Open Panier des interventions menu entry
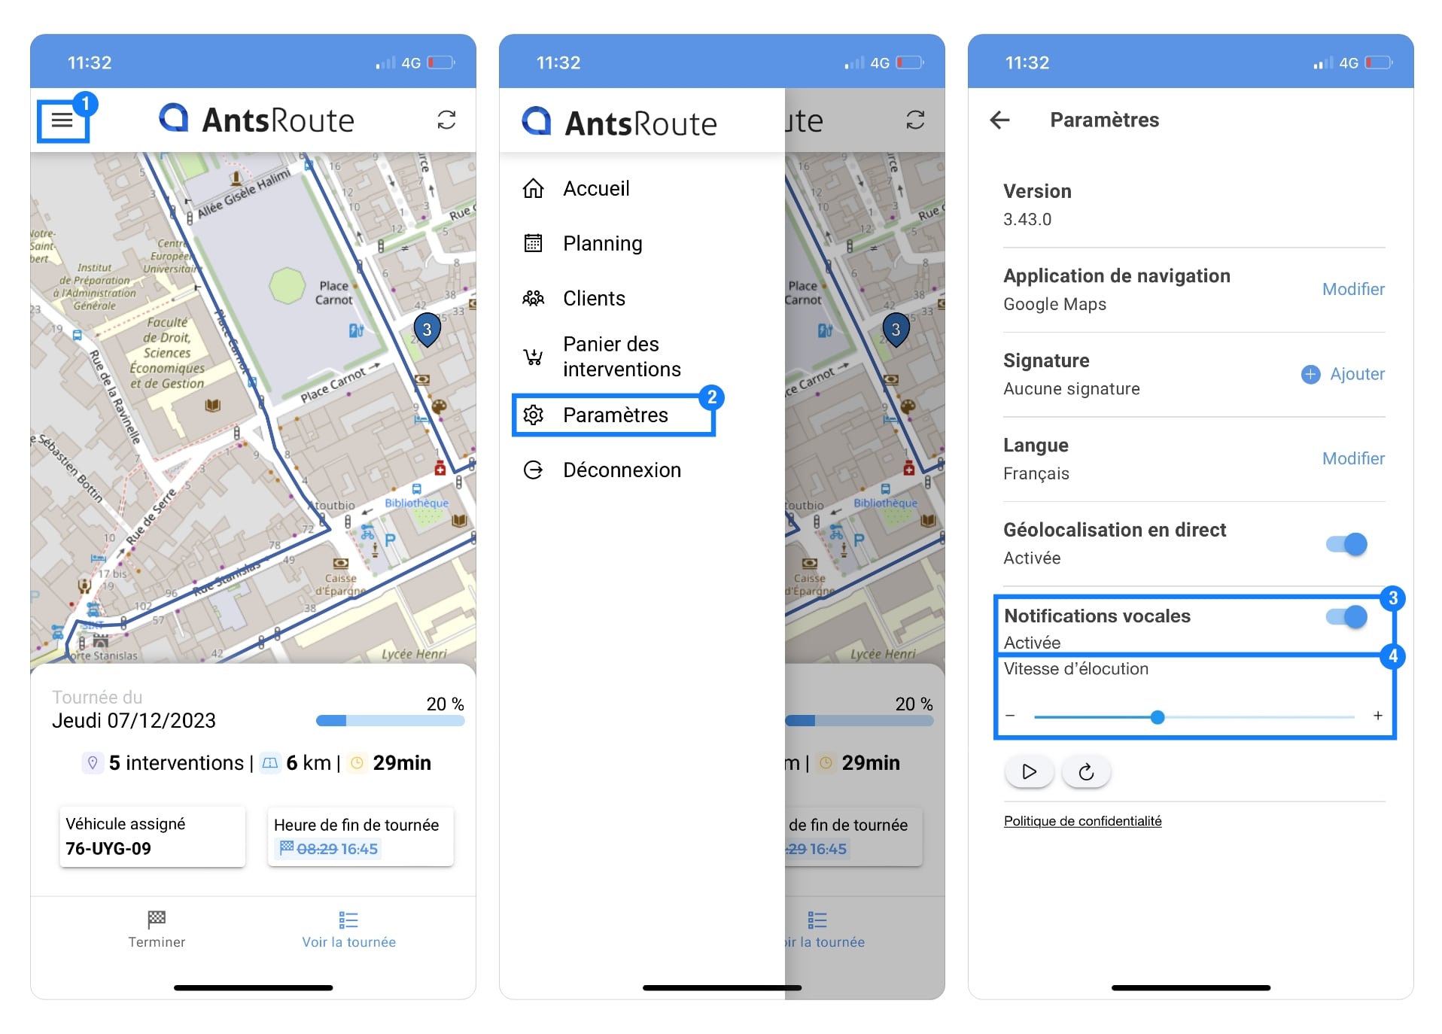The image size is (1442, 1034). pyautogui.click(x=622, y=357)
